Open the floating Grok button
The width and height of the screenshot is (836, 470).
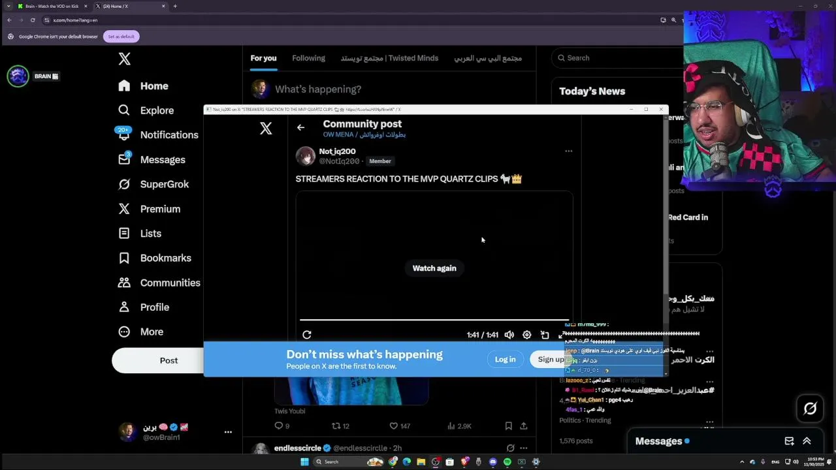point(811,409)
